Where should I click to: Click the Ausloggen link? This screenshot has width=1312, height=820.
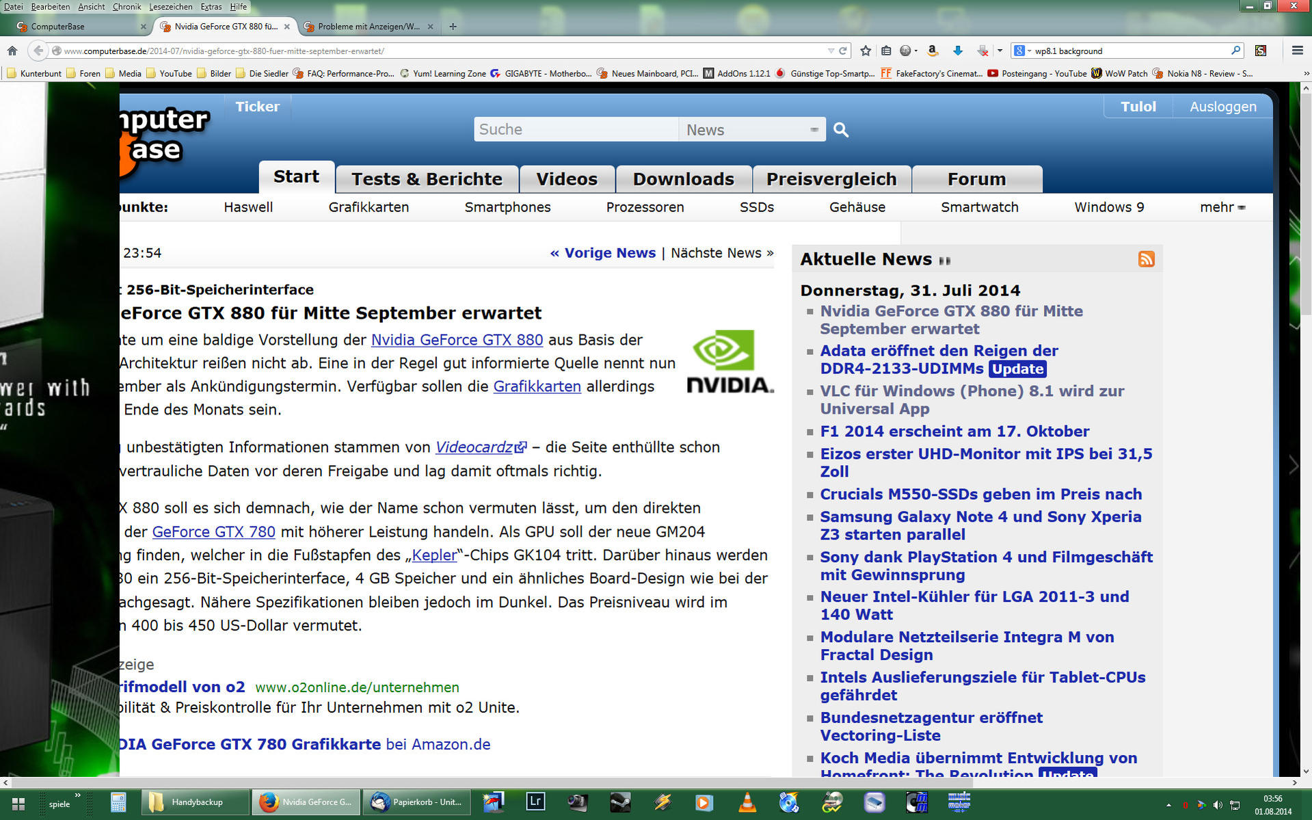point(1222,107)
